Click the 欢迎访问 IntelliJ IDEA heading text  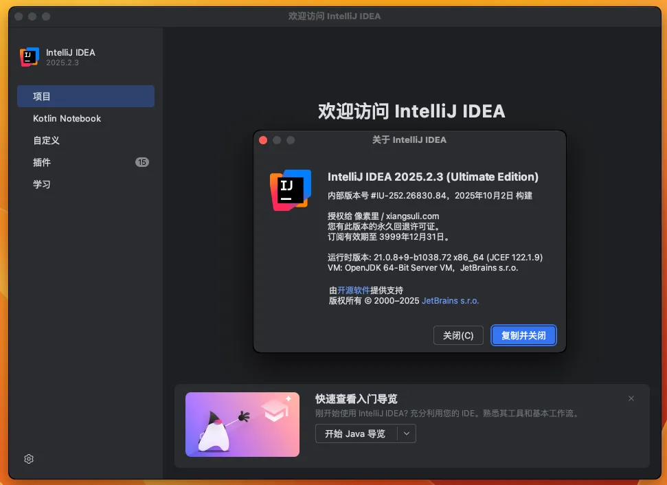tap(411, 111)
